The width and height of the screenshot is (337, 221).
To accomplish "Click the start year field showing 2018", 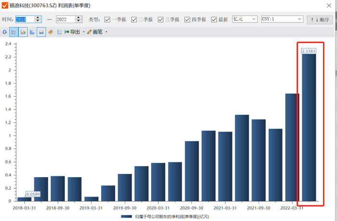I will point(25,19).
